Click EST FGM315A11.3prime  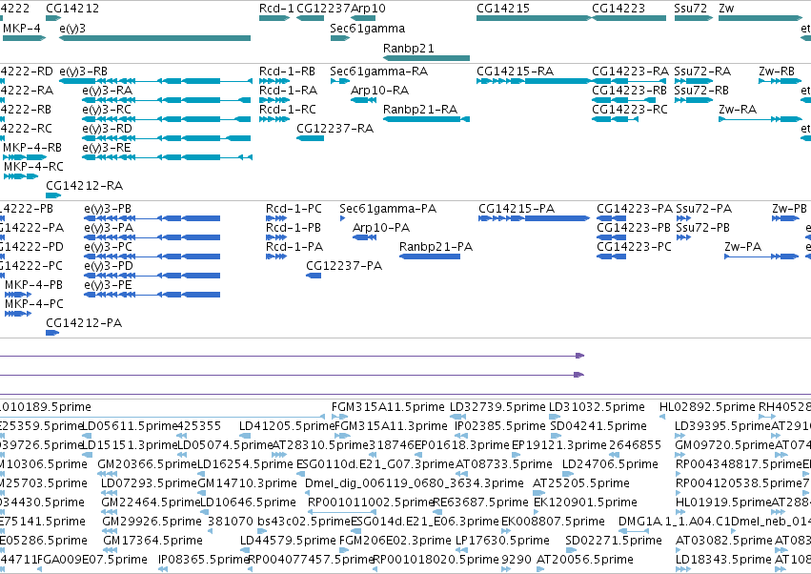340,436
